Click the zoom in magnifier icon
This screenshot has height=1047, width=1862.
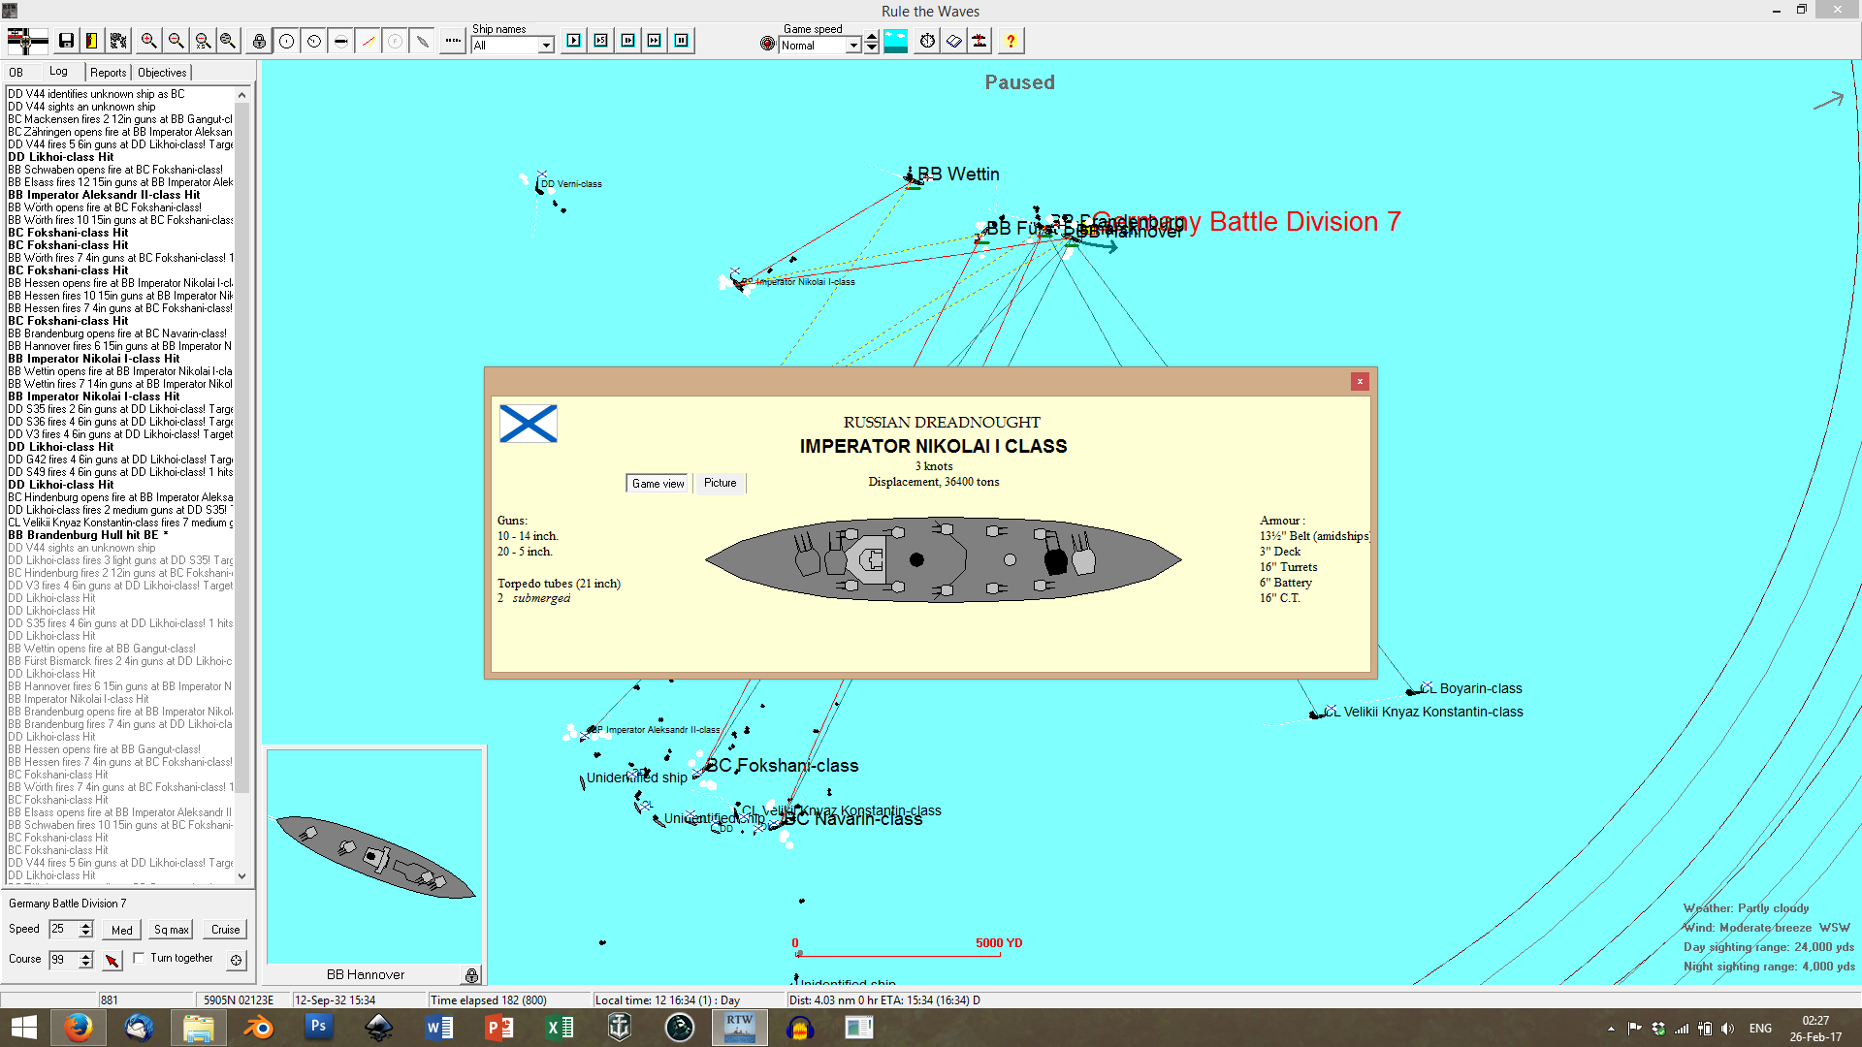[x=148, y=41]
